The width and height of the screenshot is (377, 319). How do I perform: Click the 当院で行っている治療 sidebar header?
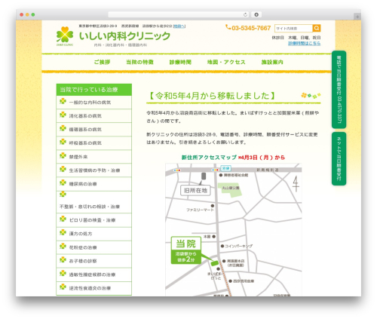click(94, 90)
